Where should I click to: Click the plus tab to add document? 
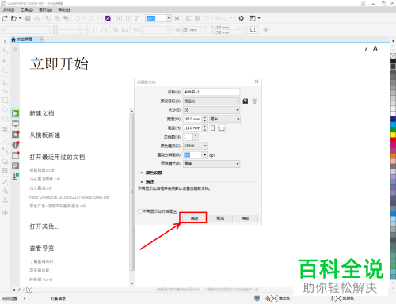click(x=41, y=40)
